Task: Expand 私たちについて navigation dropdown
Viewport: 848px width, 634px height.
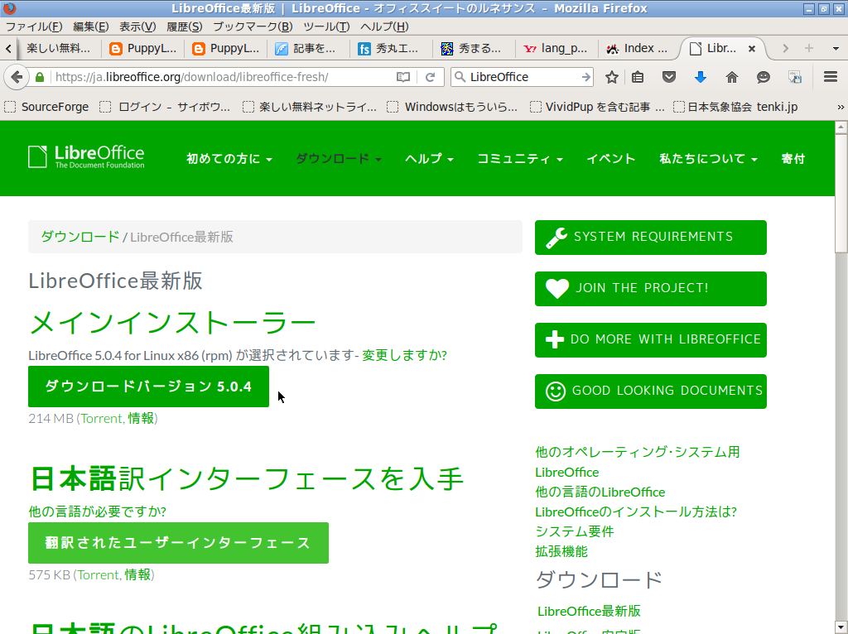Action: click(708, 159)
